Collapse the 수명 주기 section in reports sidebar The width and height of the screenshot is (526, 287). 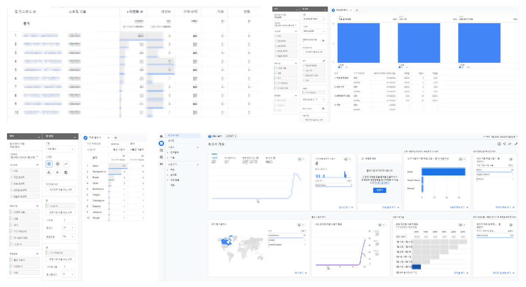[197, 165]
